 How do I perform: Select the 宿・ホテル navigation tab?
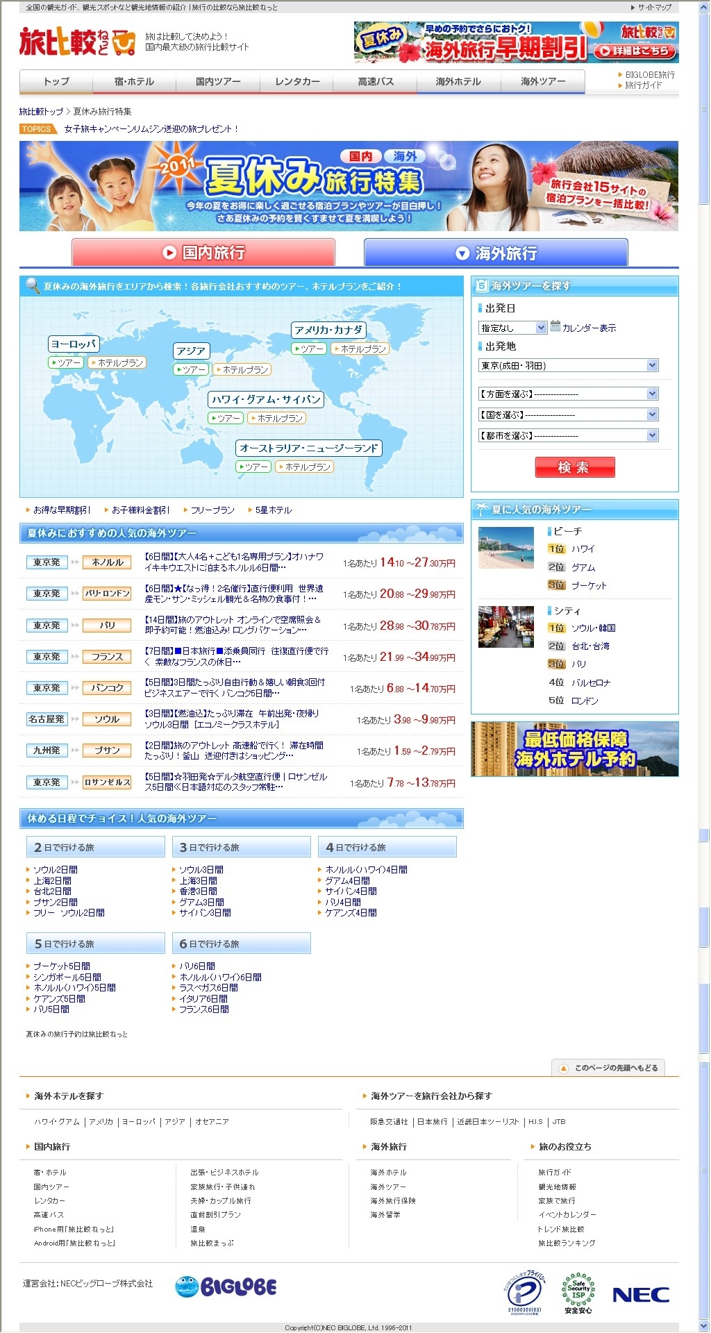click(x=135, y=81)
